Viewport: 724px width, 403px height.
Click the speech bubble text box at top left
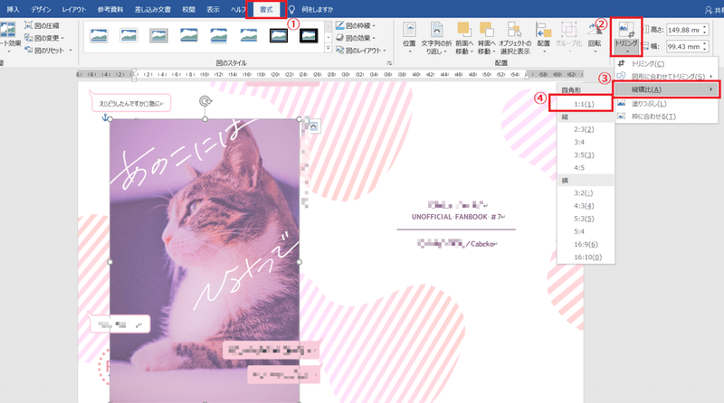[131, 103]
